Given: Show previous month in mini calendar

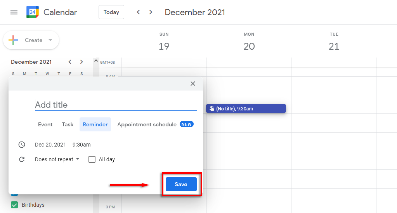Looking at the screenshot, I should pyautogui.click(x=70, y=62).
